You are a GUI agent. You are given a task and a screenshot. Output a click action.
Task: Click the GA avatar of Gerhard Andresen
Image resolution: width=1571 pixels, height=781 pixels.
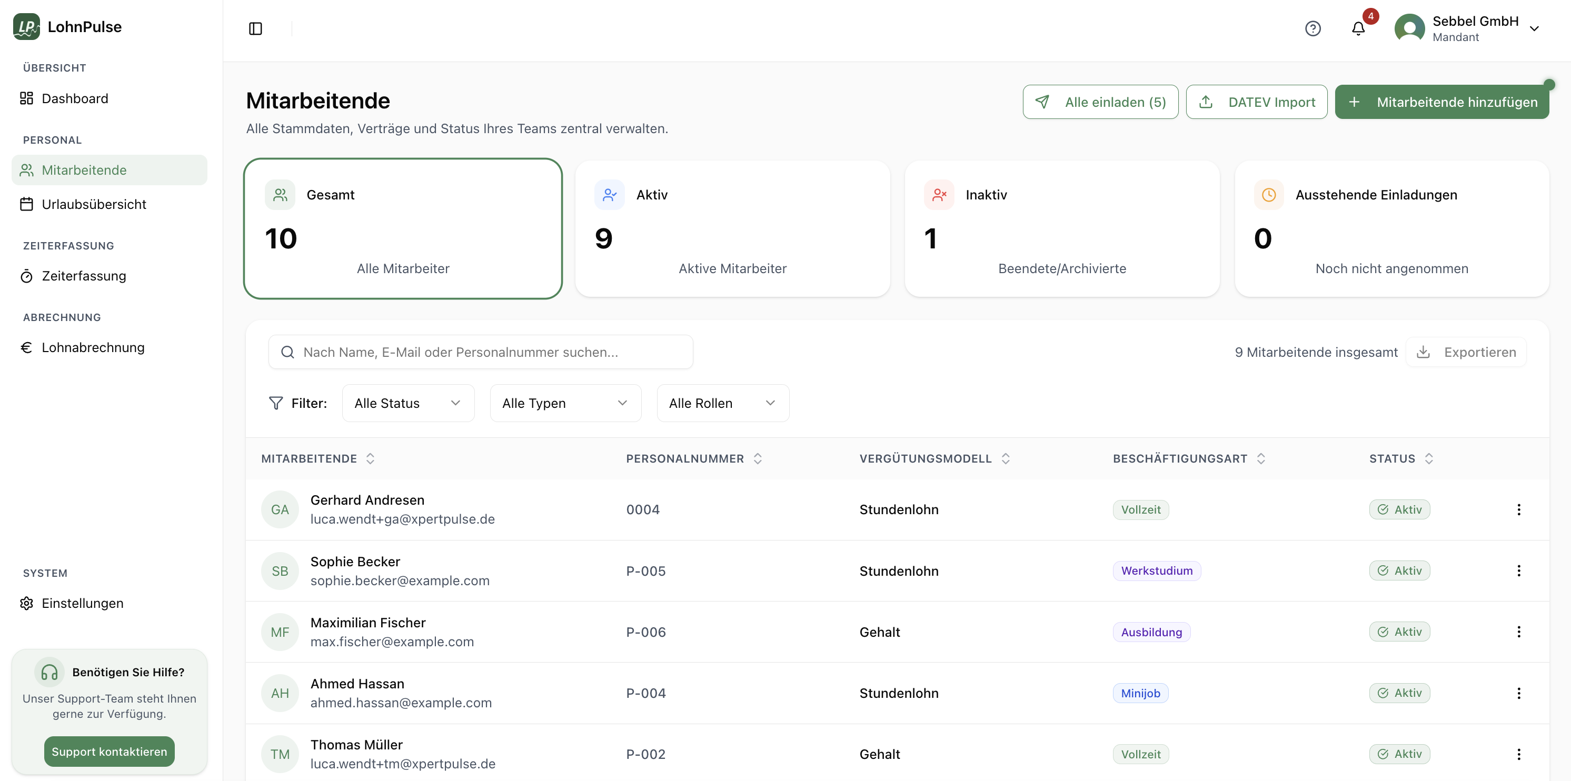(280, 509)
